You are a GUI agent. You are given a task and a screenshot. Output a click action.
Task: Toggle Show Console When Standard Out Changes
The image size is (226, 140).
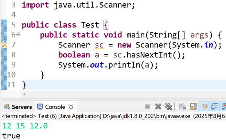[x=214, y=107]
